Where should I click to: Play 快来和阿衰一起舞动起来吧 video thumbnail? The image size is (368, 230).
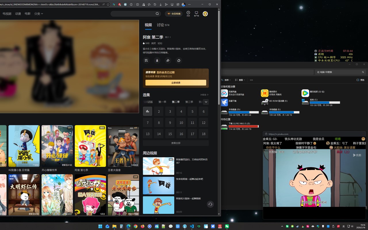tap(158, 185)
